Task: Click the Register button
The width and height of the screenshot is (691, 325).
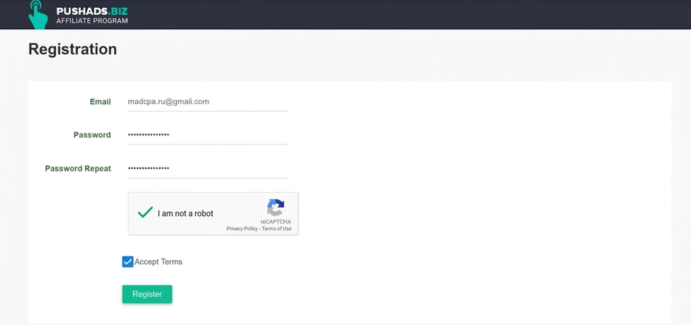Action: pyautogui.click(x=147, y=294)
